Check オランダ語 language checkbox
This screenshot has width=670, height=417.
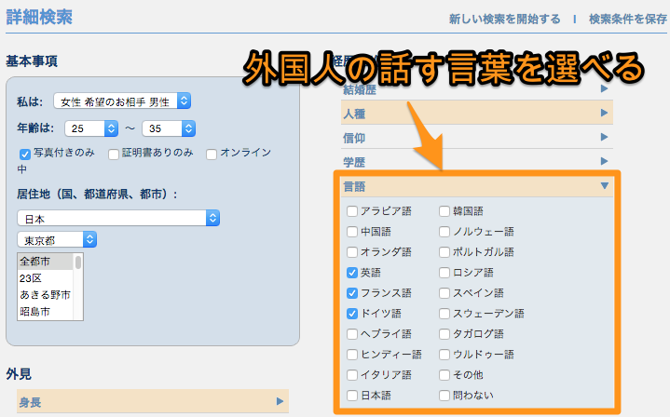tap(352, 252)
